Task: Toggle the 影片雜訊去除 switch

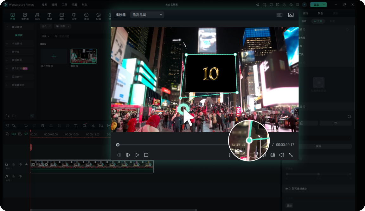Action: [x=288, y=189]
